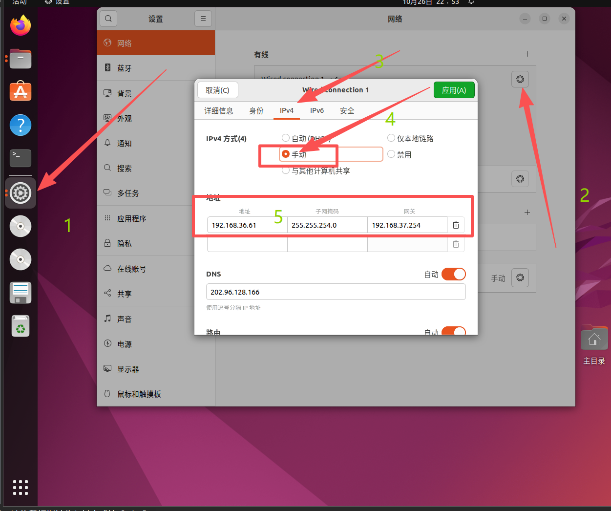Click the empty address field in second row
The width and height of the screenshot is (611, 511).
point(247,244)
